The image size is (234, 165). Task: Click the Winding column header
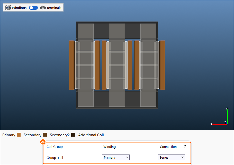[x=110, y=147]
